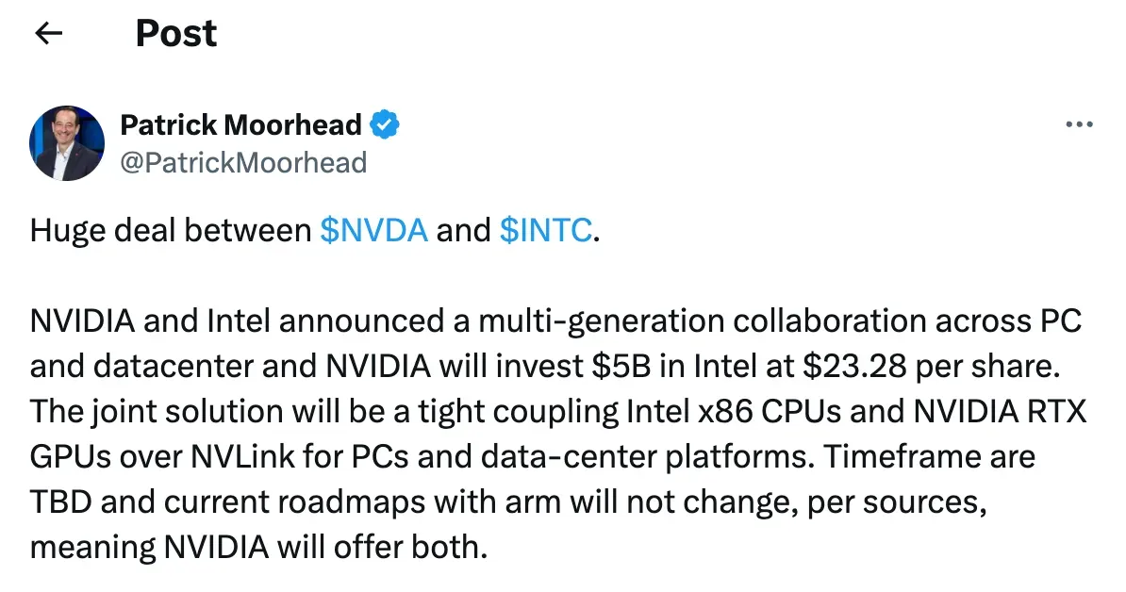Image resolution: width=1126 pixels, height=592 pixels.
Task: Open Patrick Moorhead's profile picture
Action: pos(67,142)
